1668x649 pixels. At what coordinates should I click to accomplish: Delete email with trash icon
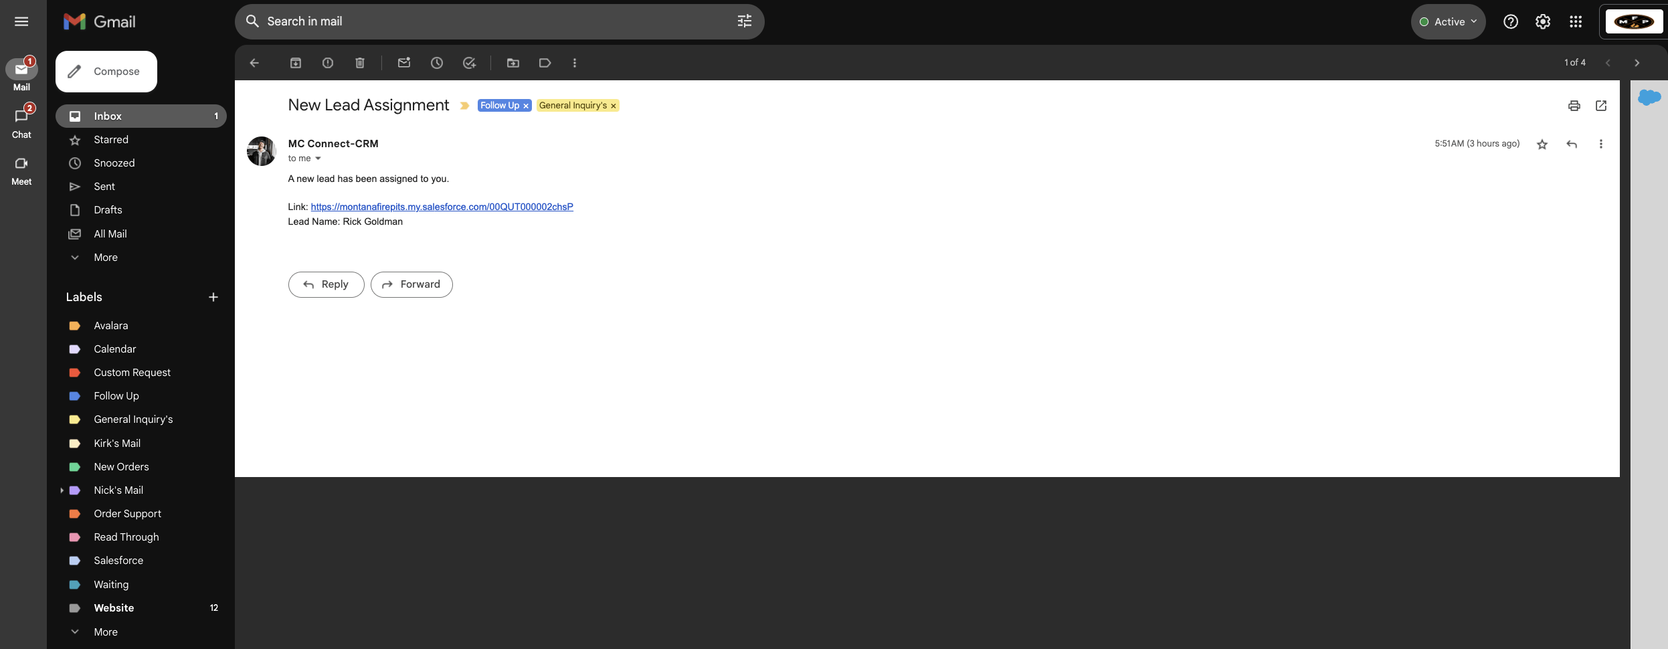pyautogui.click(x=360, y=63)
